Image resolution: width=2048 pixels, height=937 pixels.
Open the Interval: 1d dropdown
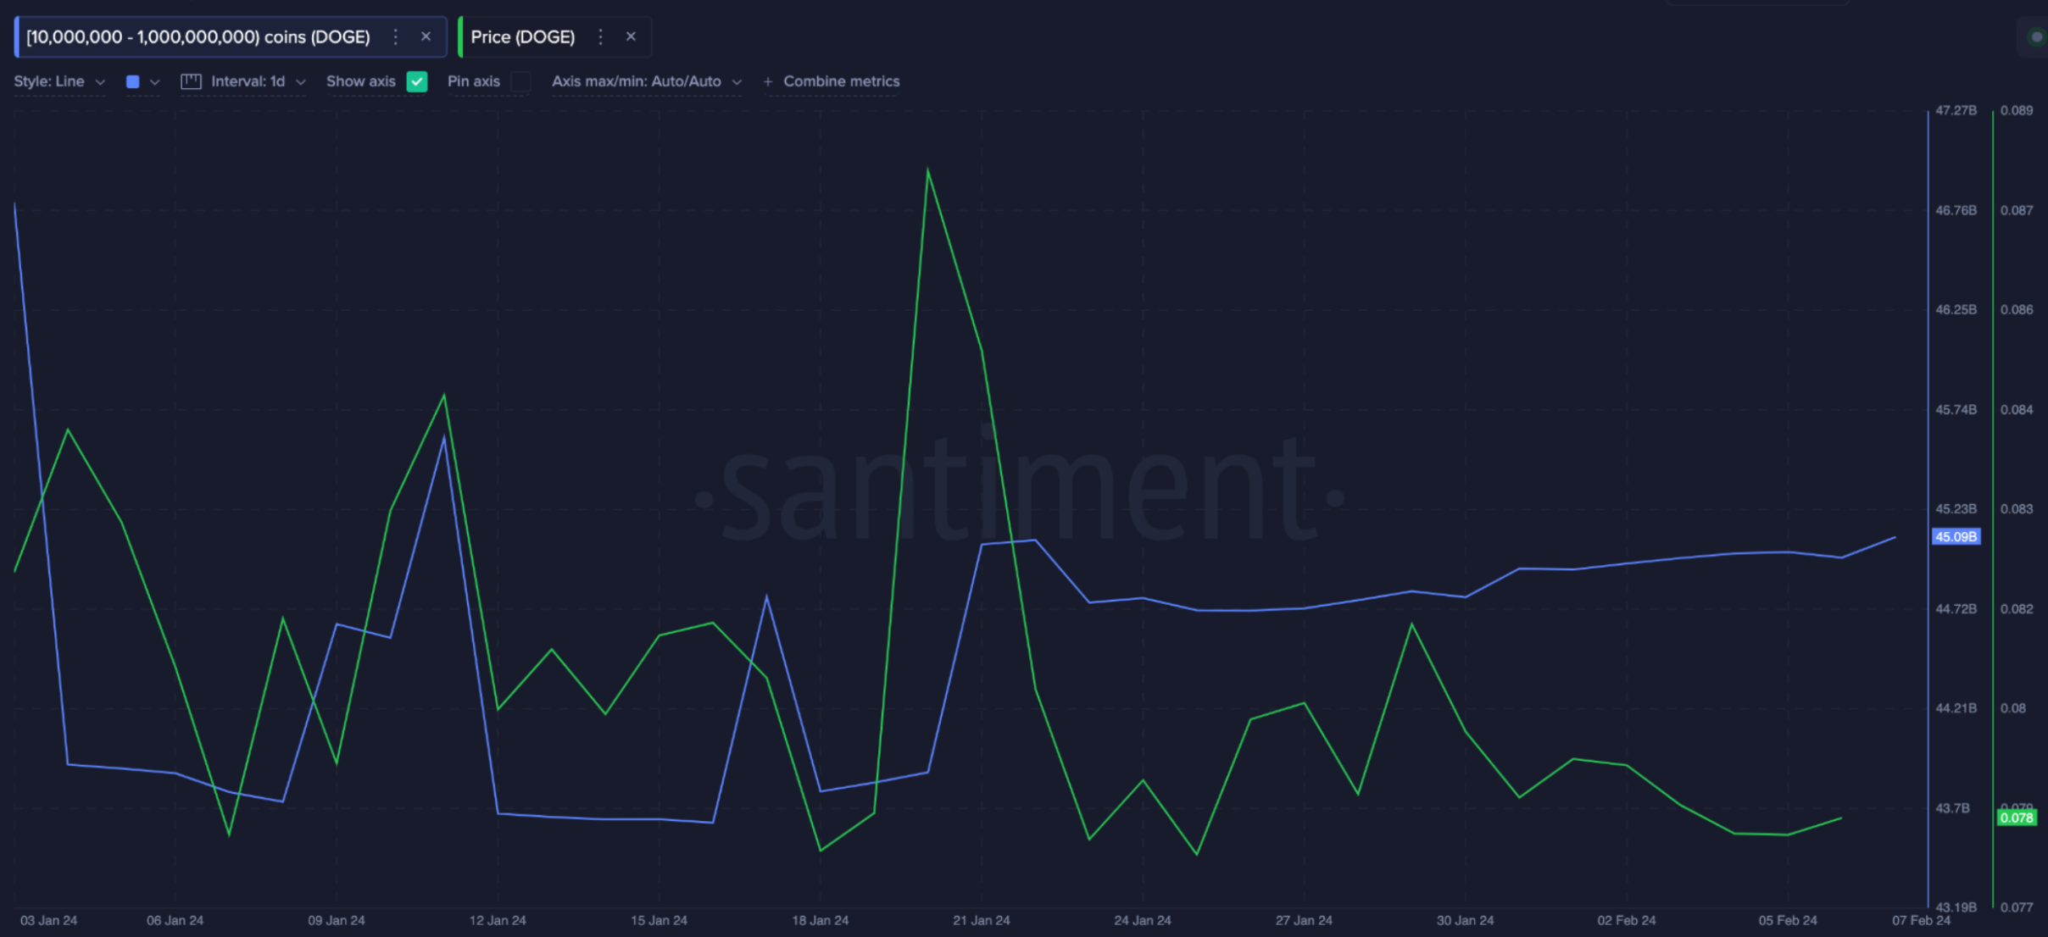tap(258, 81)
